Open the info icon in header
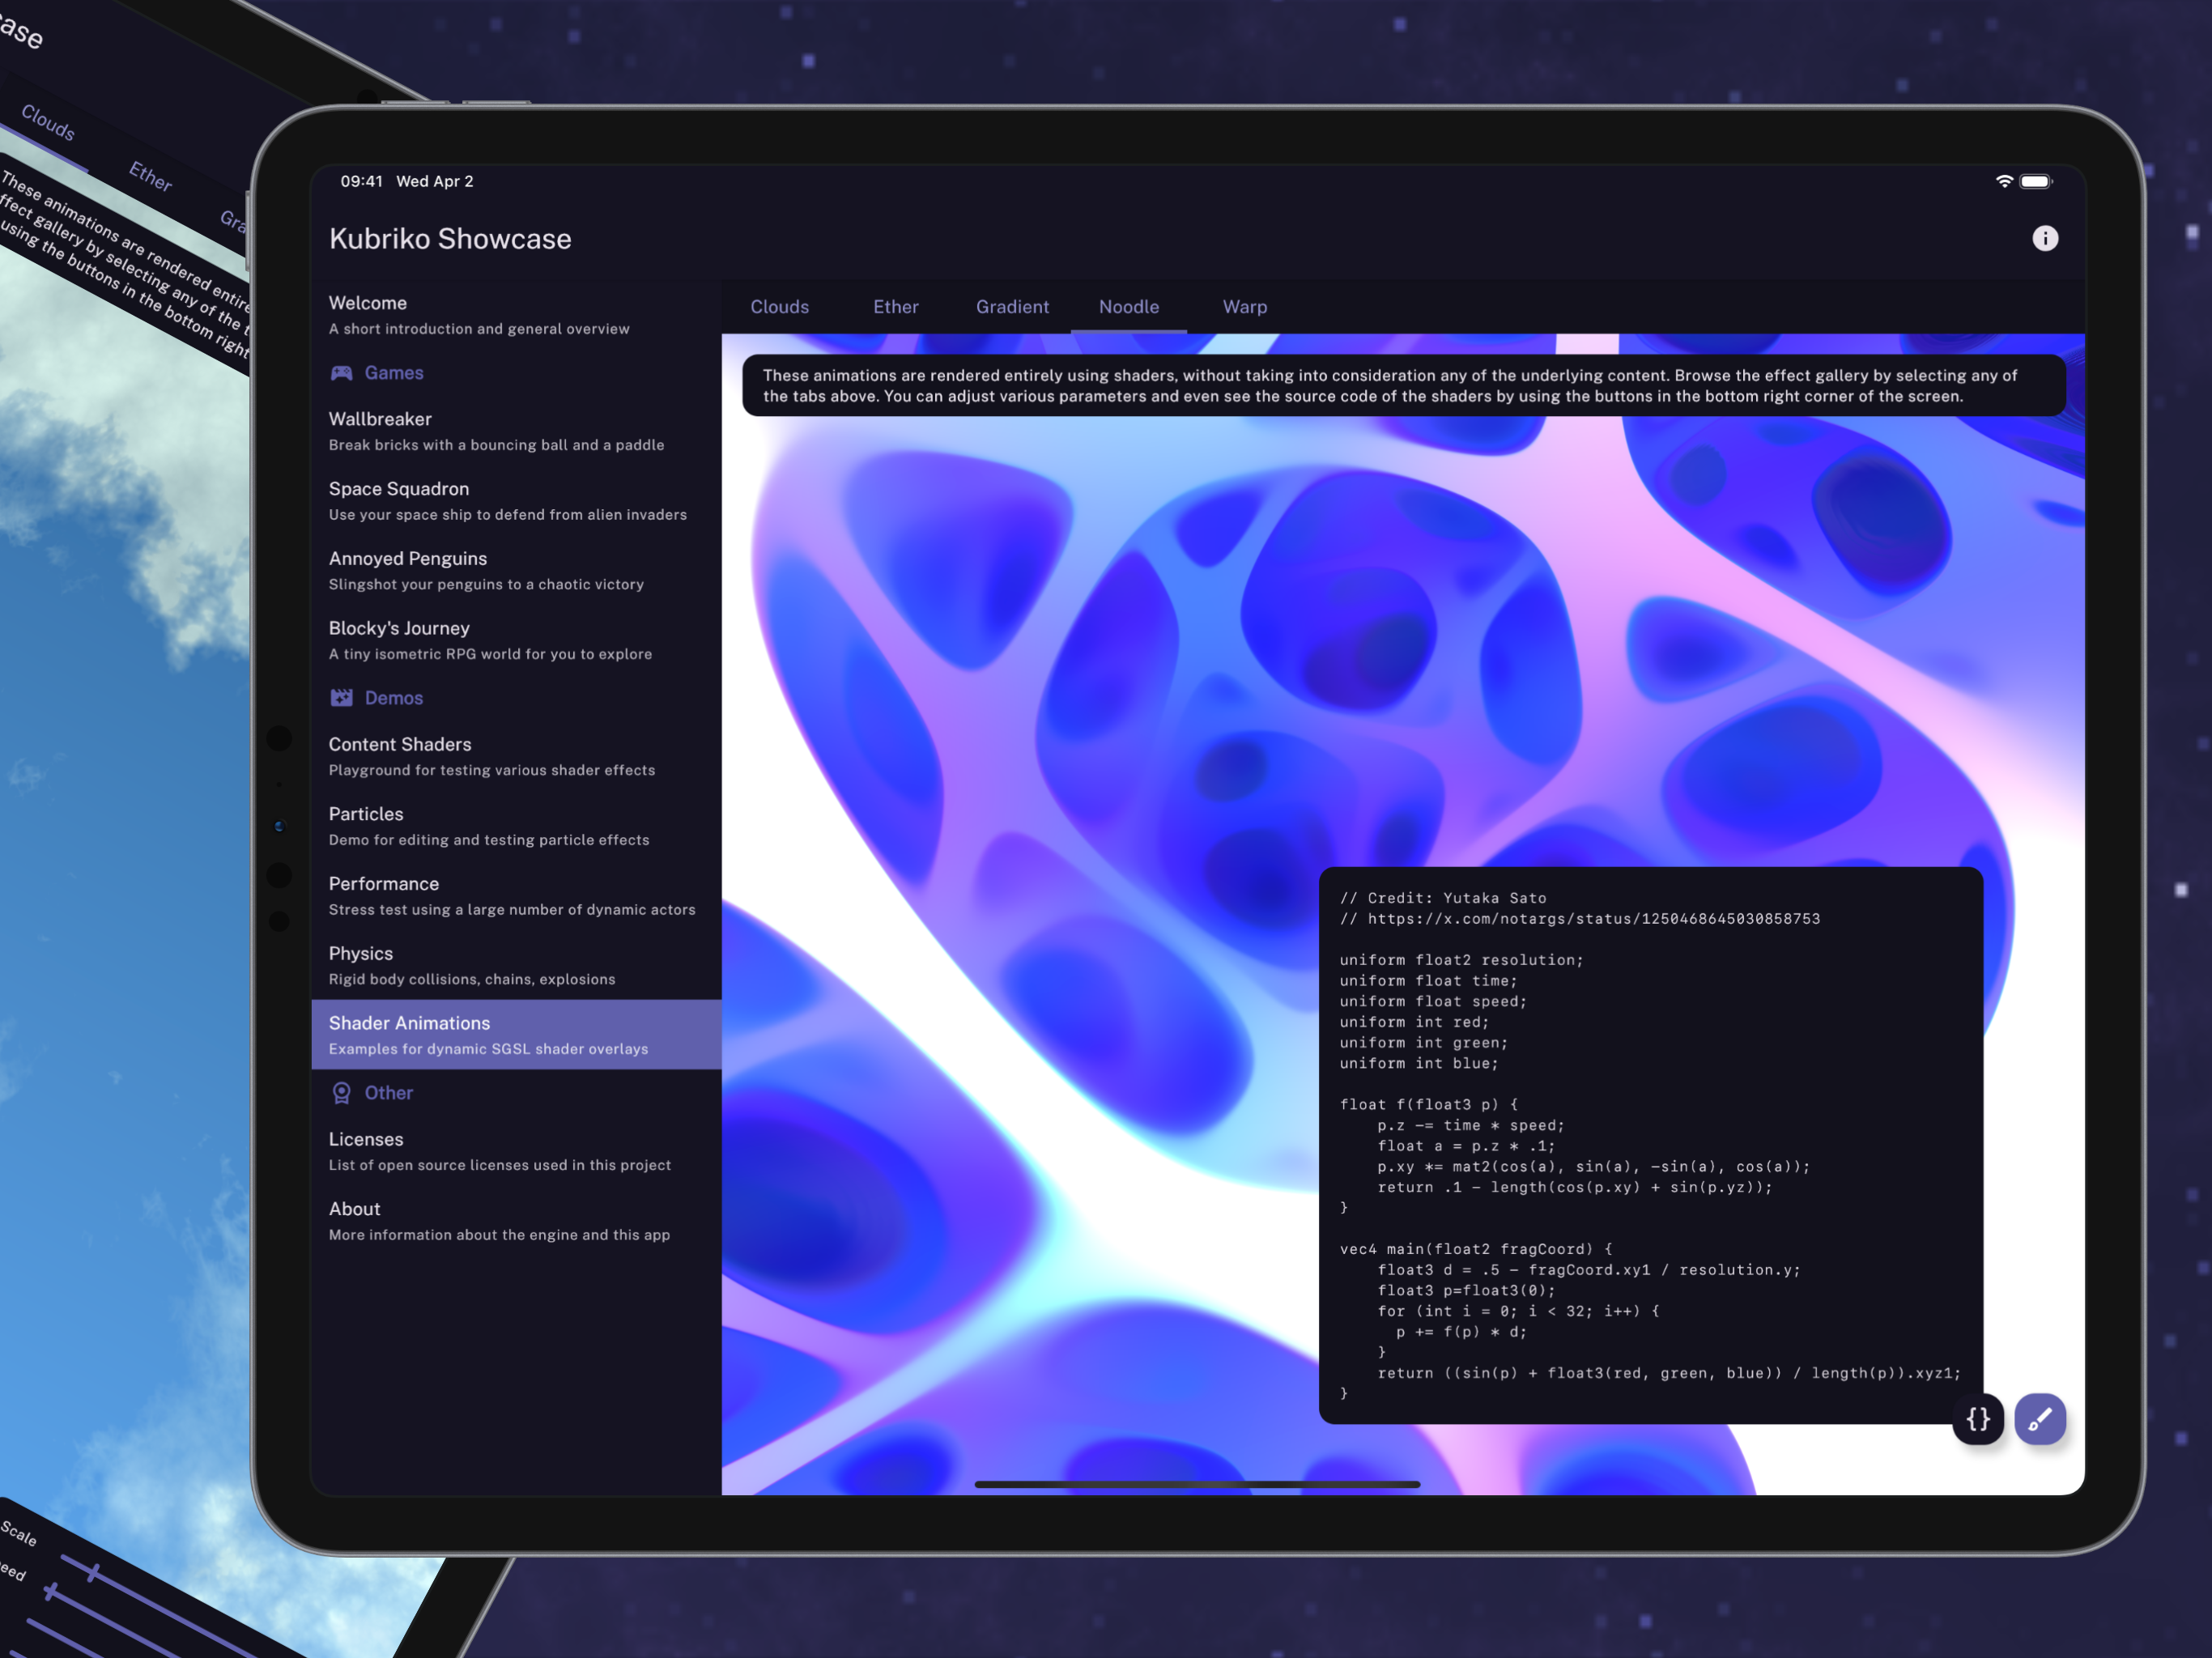Screen dimensions: 2212x1658 tap(2044, 238)
